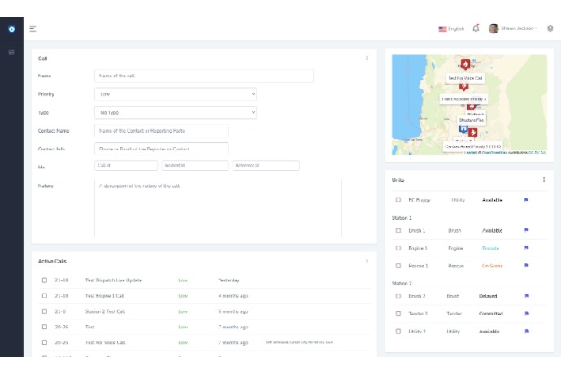Open the Active Calls three-dot menu
Screen dimensions: 561x374
367,261
